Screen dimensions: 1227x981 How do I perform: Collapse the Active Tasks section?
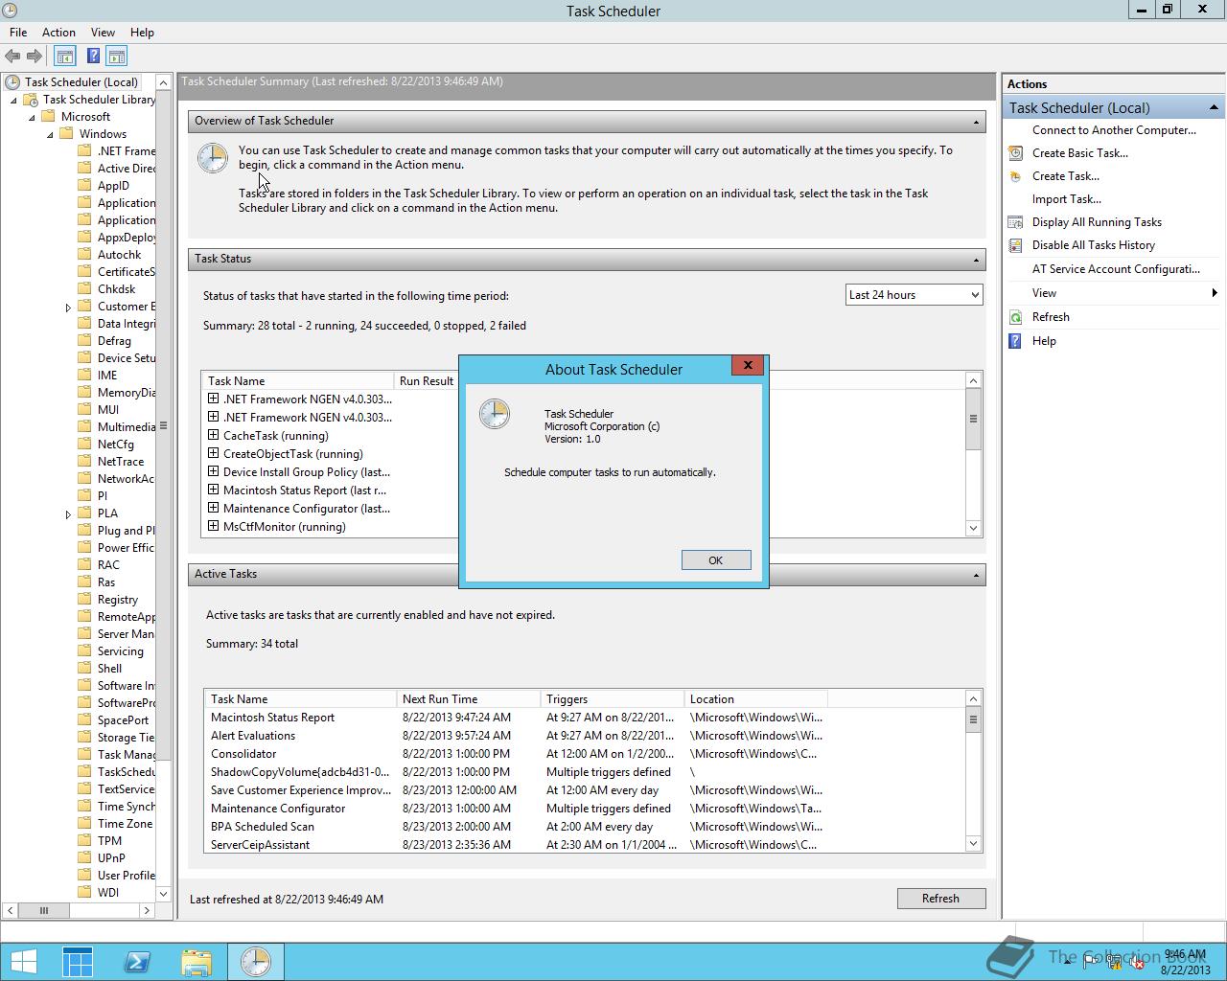click(976, 575)
